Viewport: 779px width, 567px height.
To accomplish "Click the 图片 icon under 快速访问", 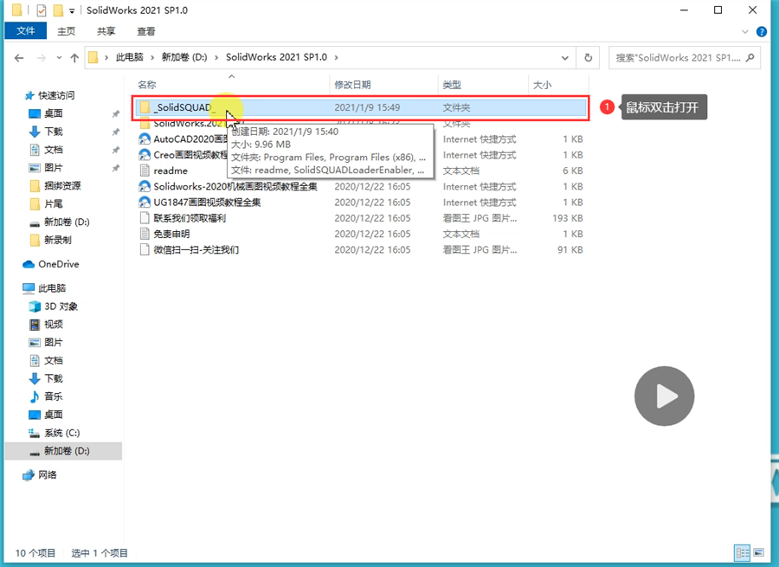I will [35, 168].
